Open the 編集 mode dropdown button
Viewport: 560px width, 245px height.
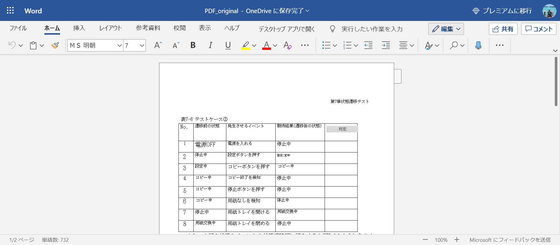tap(446, 29)
